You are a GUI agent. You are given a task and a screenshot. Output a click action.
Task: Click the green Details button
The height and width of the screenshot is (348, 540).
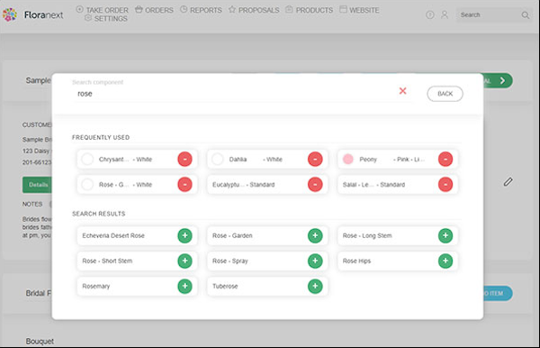[37, 185]
